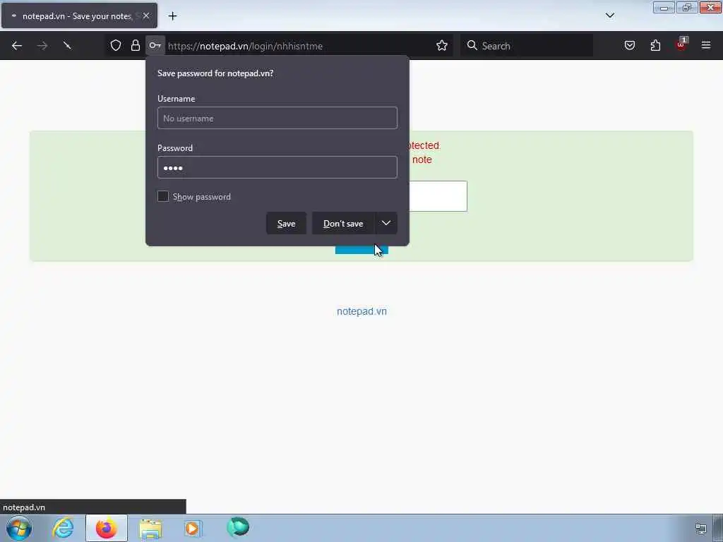This screenshot has height=542, width=723.
Task: Click the blue submit button on page
Action: (x=361, y=250)
